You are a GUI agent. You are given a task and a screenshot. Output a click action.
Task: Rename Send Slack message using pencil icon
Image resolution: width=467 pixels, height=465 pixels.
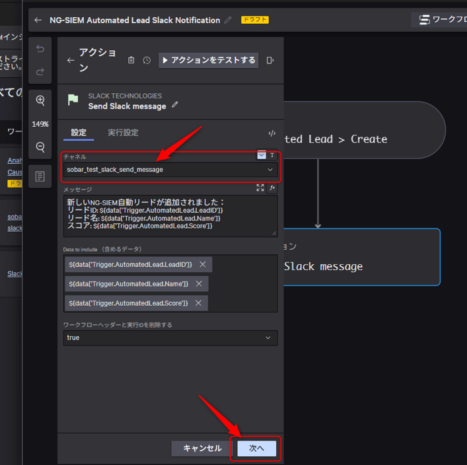point(175,104)
